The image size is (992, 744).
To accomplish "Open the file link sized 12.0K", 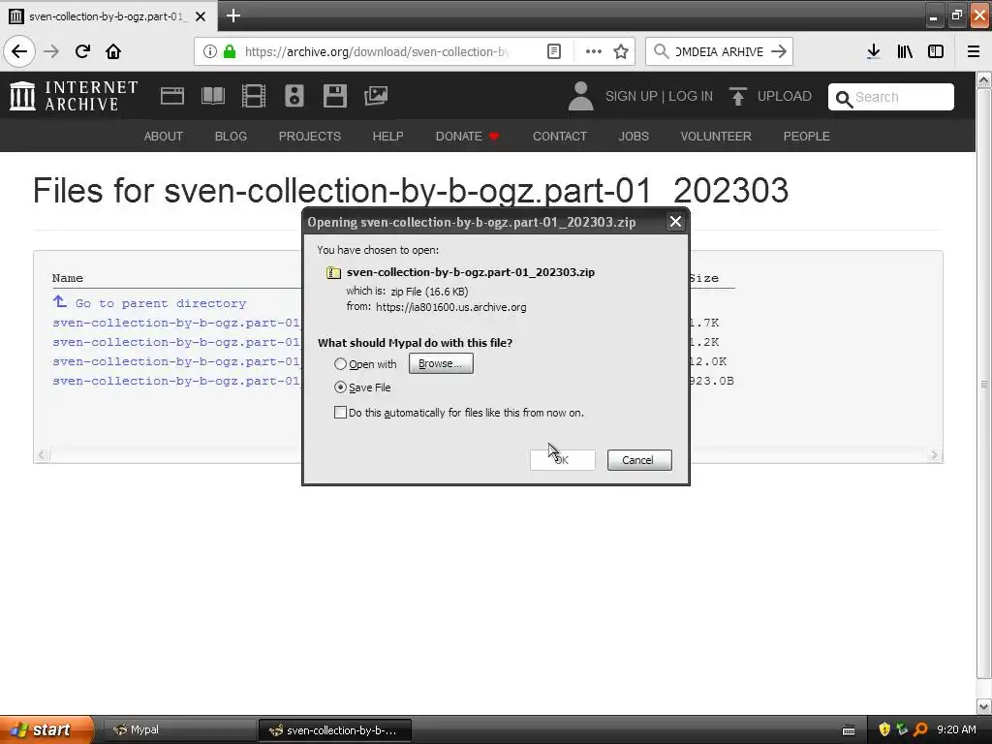I will (176, 361).
